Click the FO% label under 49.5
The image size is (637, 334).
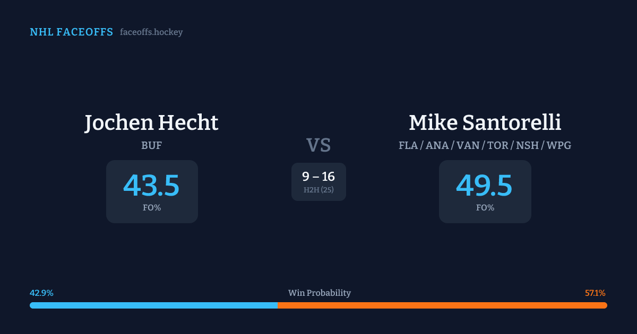click(x=485, y=208)
